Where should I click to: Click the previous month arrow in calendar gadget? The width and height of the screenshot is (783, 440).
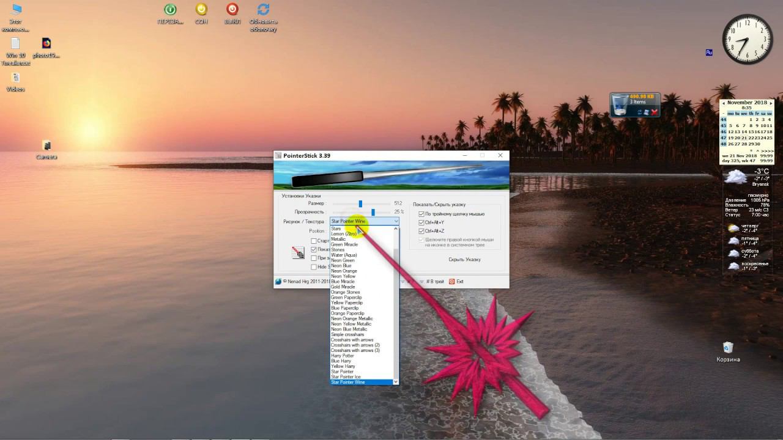click(723, 103)
